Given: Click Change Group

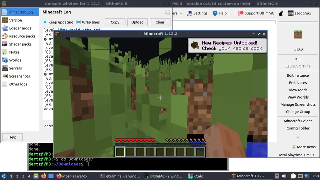Looking at the screenshot, I should pos(298,112).
